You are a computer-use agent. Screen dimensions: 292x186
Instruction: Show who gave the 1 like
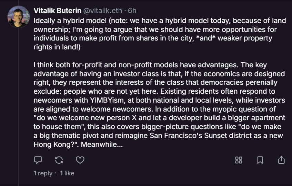click(x=67, y=173)
